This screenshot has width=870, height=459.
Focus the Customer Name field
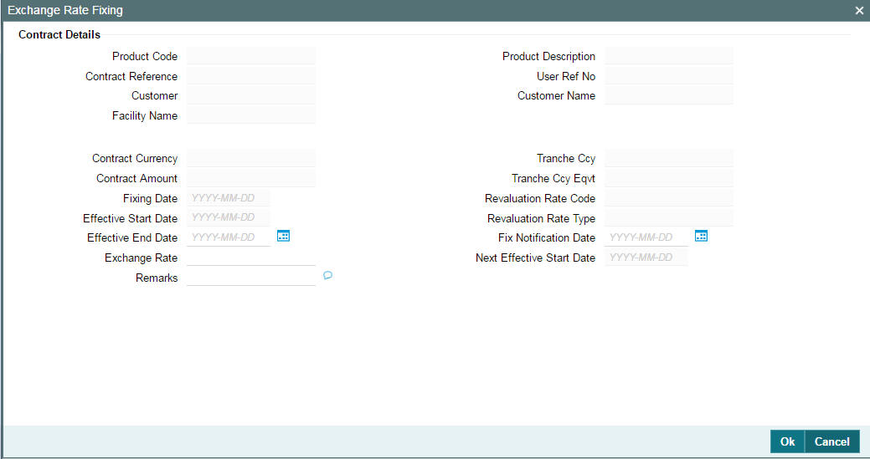coord(669,95)
